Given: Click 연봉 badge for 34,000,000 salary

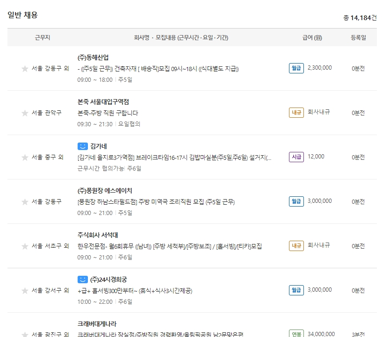Looking at the screenshot, I should point(296,334).
